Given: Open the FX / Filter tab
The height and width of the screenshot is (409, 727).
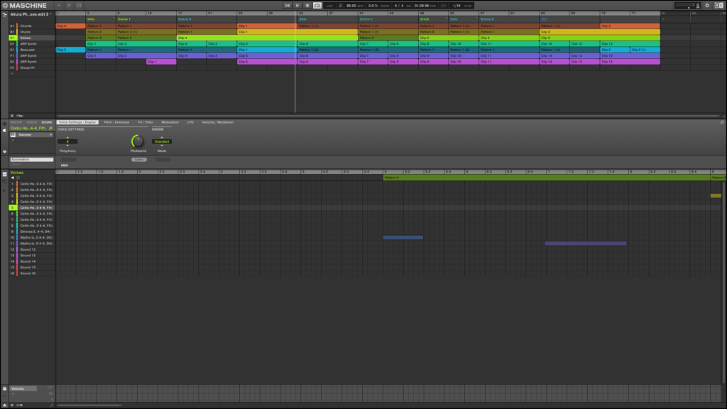Looking at the screenshot, I should click(x=146, y=122).
